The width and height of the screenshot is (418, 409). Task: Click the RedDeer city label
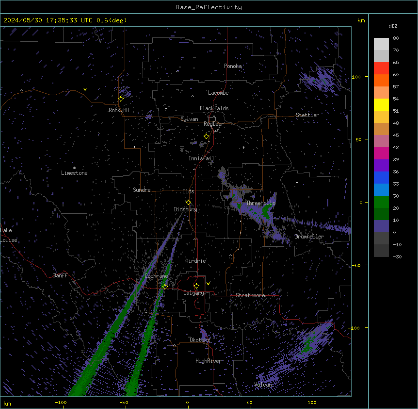[213, 124]
